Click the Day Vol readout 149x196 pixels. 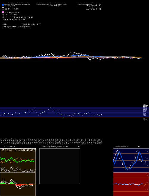point(94,9)
